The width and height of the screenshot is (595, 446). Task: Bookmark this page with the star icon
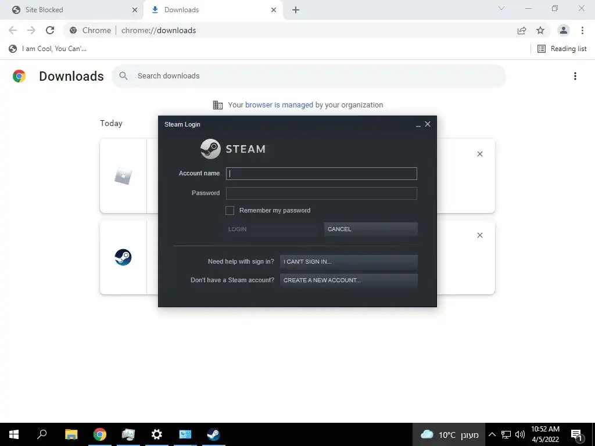pos(540,30)
